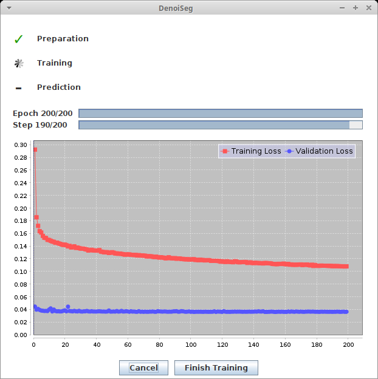Click the y-axis label 0.10

click(21, 271)
